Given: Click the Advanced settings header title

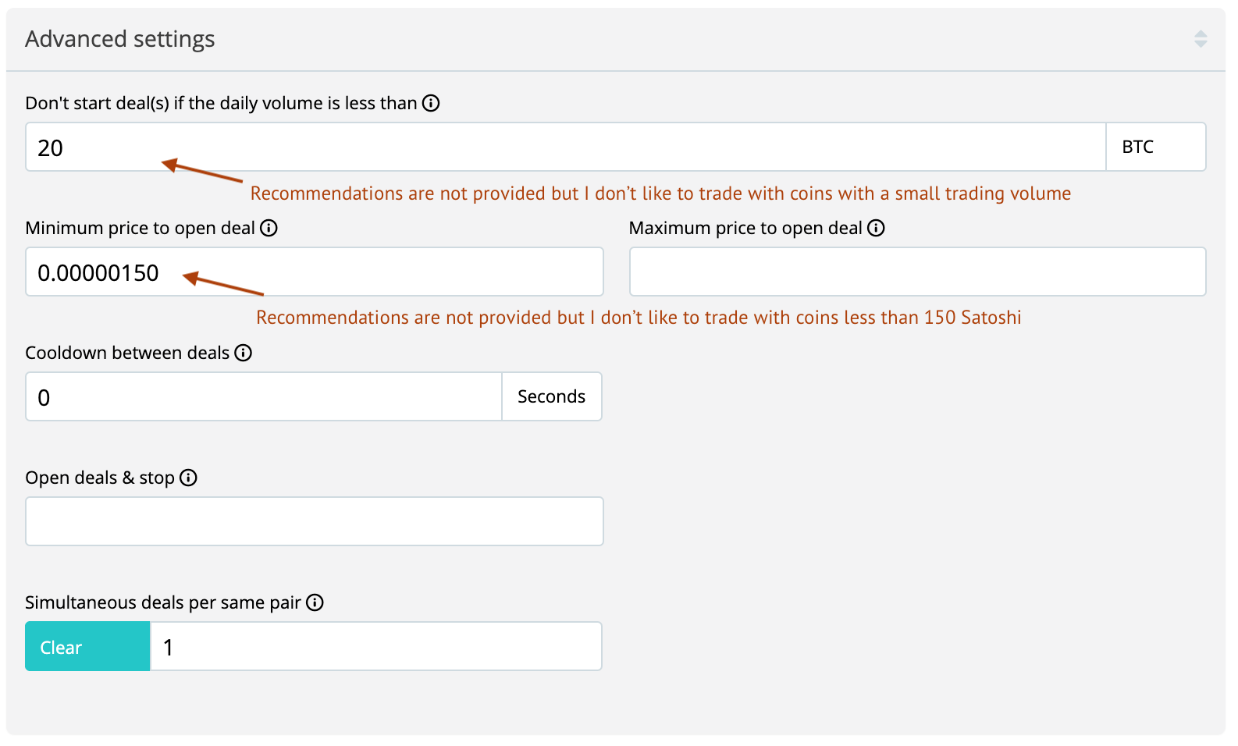Looking at the screenshot, I should tap(120, 39).
